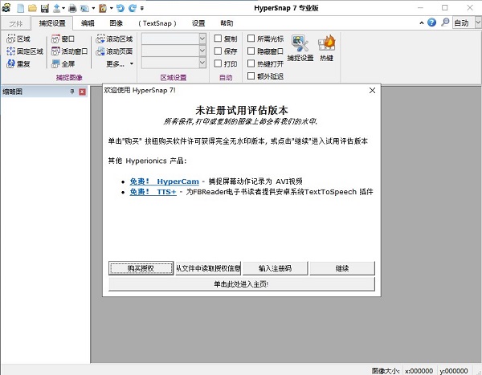This screenshot has height=375, width=482.
Task: Click the New document icon in quick toolbar
Action: click(x=21, y=8)
